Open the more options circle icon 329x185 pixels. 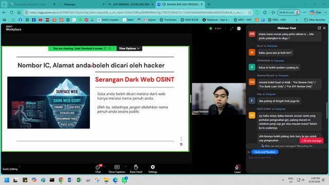pos(239,29)
